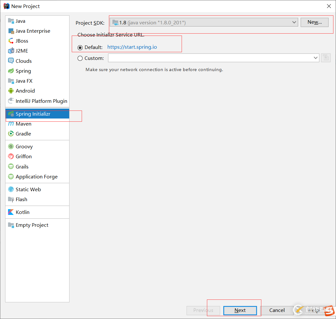Choose Empty Project from the list
Image resolution: width=336 pixels, height=319 pixels.
click(x=32, y=225)
